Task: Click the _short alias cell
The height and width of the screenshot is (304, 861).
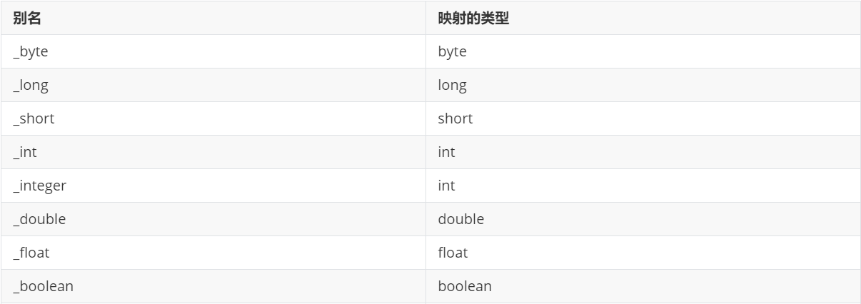Action: tap(34, 119)
